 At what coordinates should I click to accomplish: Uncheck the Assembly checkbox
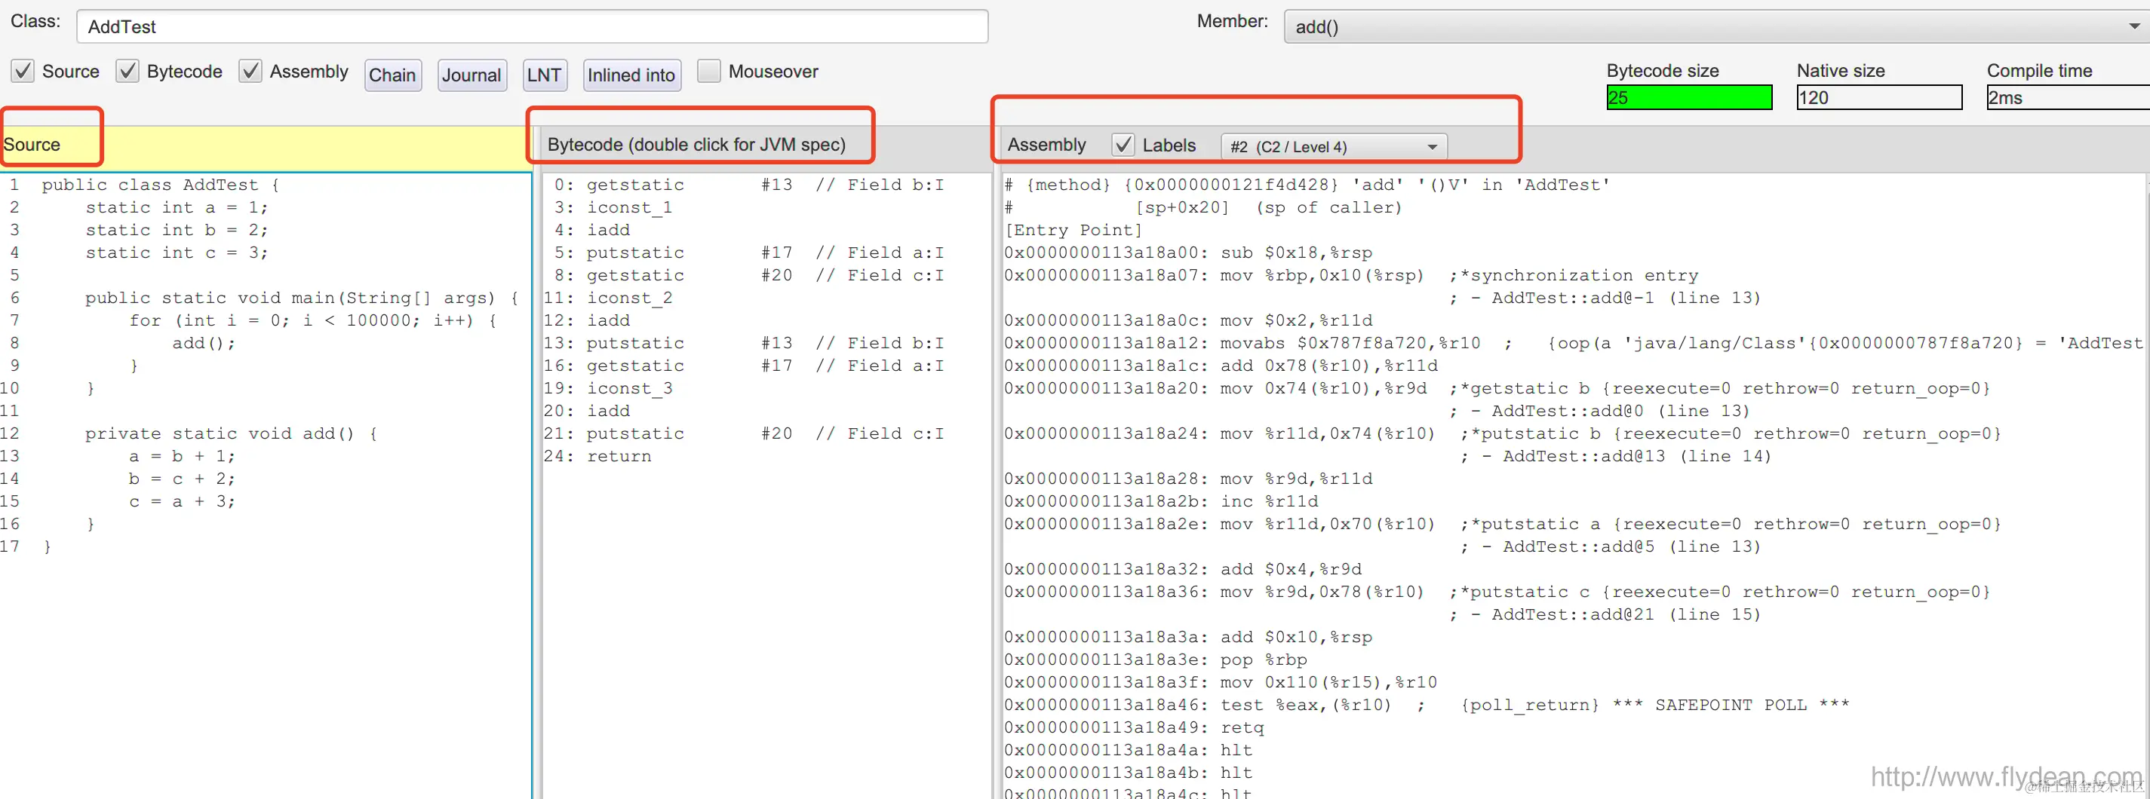coord(250,72)
